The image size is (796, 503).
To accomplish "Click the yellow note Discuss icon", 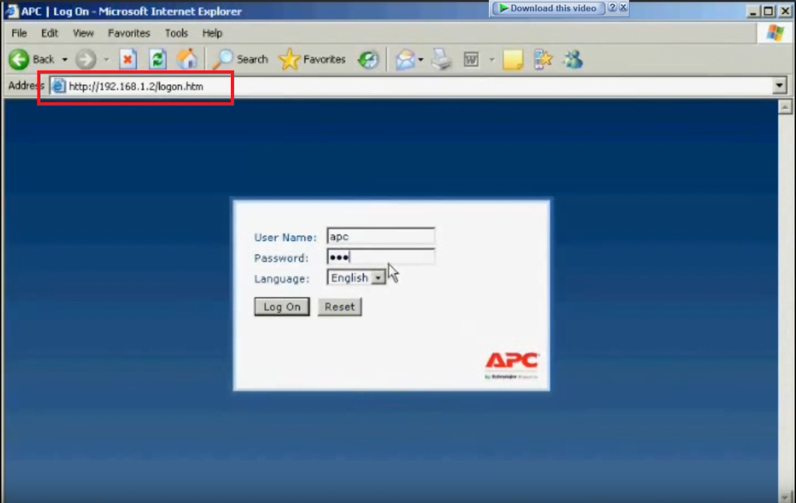I will [513, 59].
